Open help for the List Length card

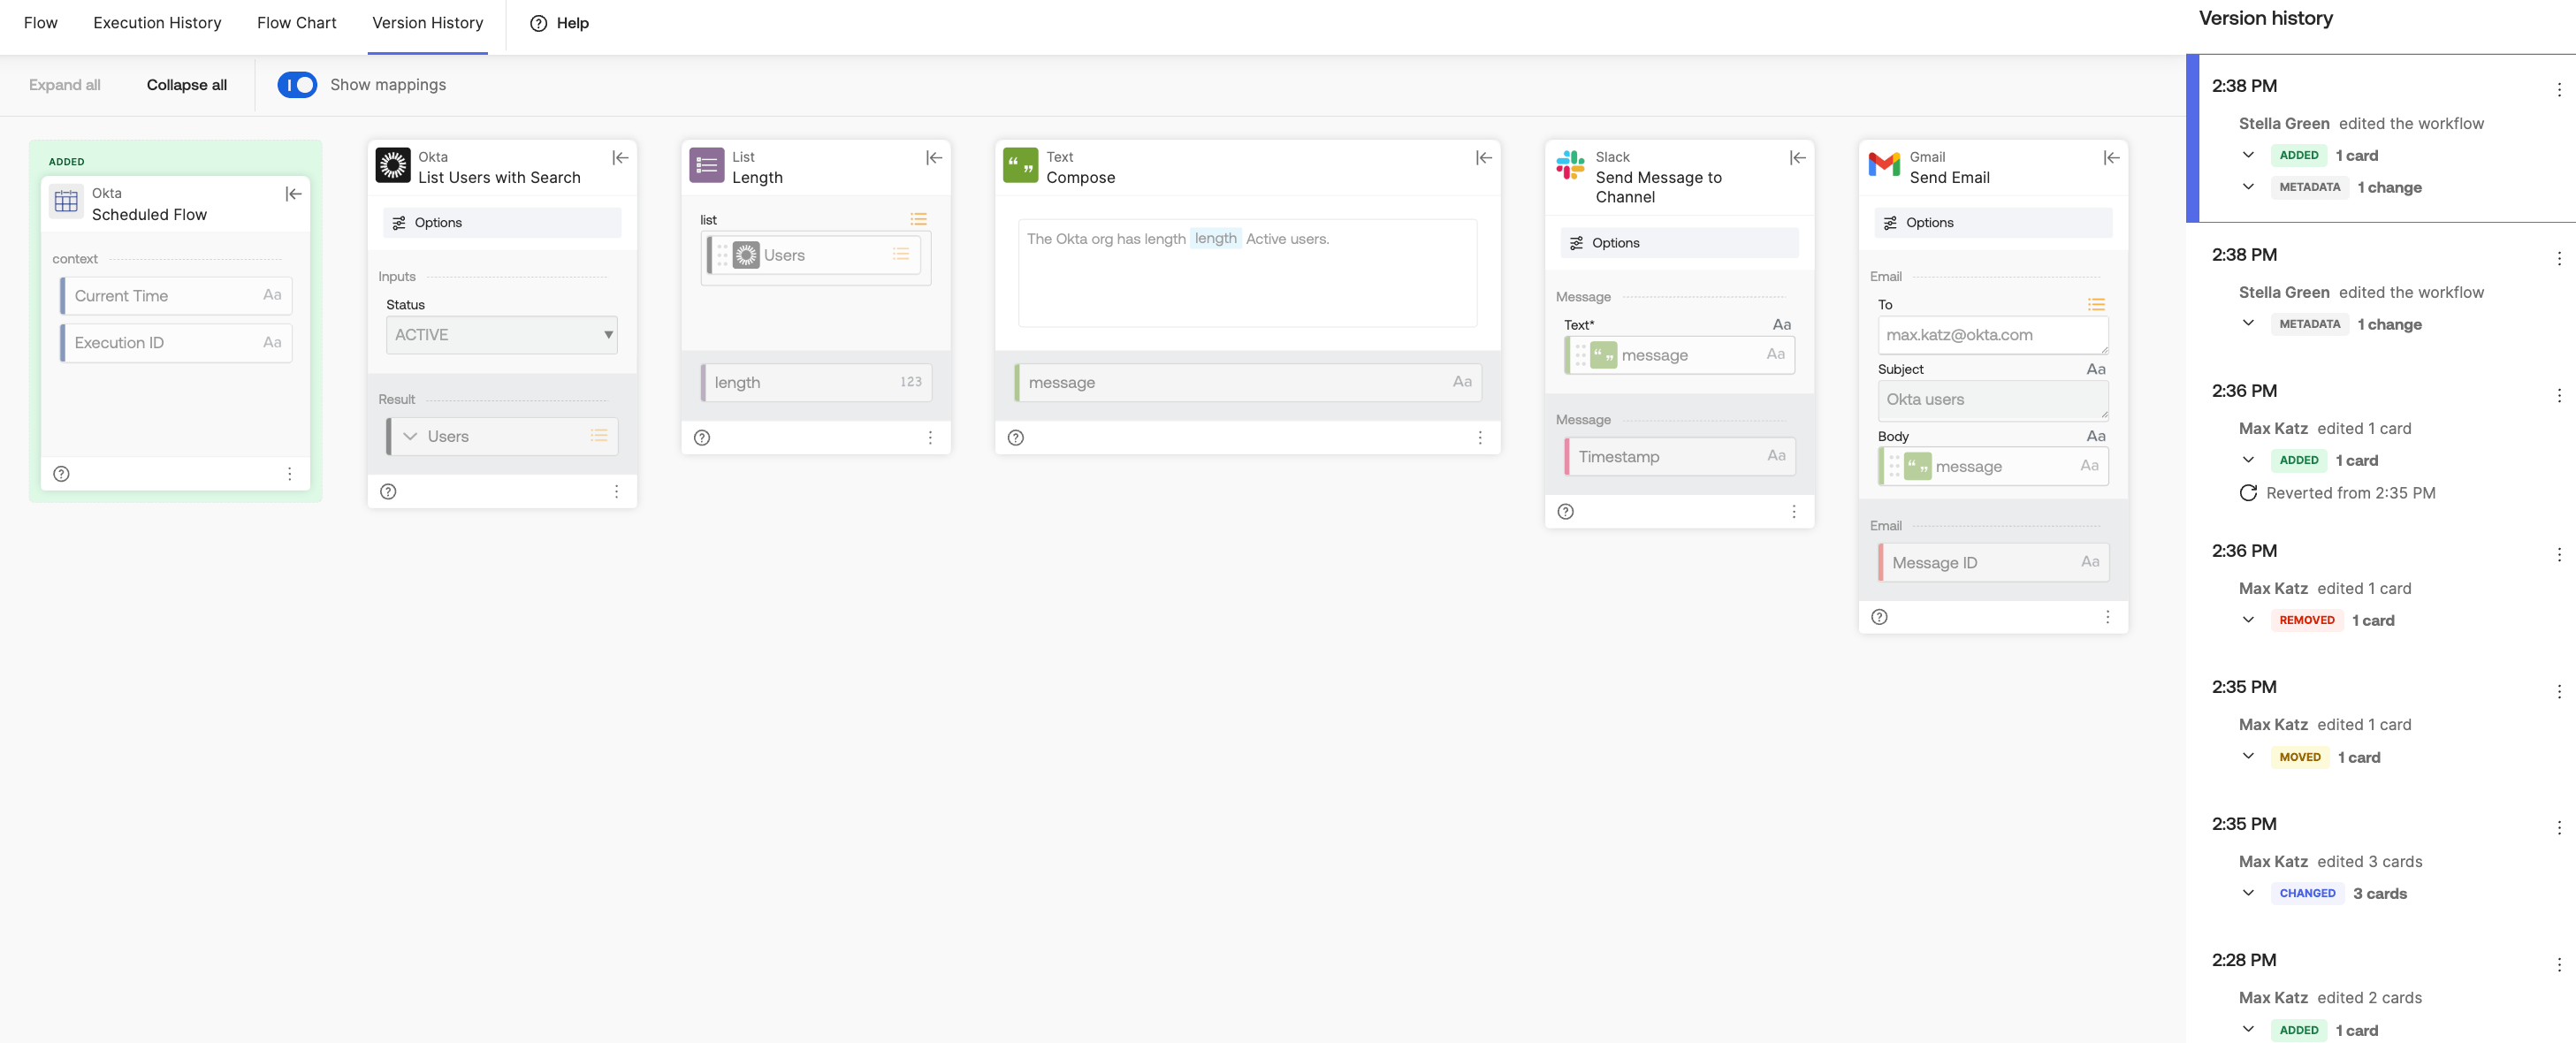pyautogui.click(x=703, y=438)
